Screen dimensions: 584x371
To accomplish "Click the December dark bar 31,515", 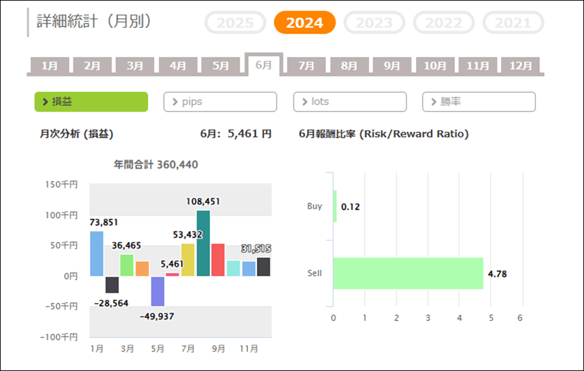I will coord(263,267).
